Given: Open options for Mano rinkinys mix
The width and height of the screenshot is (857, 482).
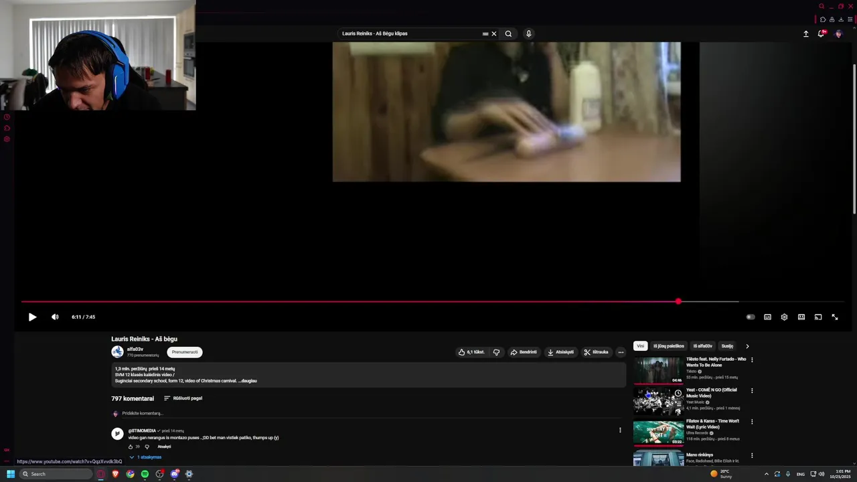Looking at the screenshot, I should click(752, 456).
